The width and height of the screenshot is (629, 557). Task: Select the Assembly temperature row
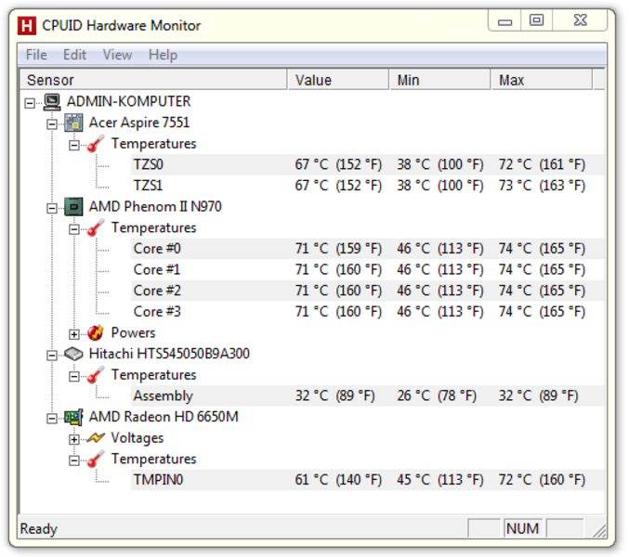point(367,395)
